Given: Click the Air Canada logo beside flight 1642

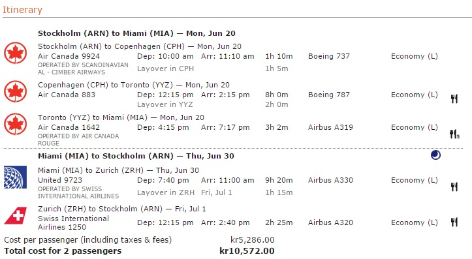Looking at the screenshot, I should [x=16, y=124].
